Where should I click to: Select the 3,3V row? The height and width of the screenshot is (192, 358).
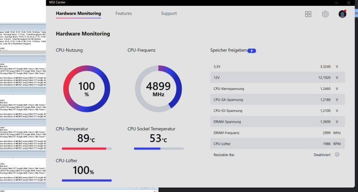point(277,67)
